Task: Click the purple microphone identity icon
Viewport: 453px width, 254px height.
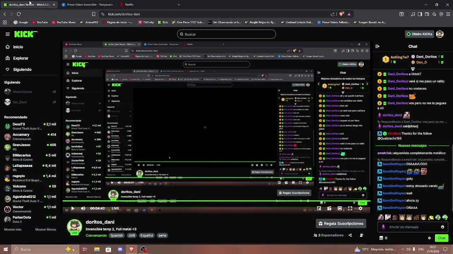Action: [383, 227]
